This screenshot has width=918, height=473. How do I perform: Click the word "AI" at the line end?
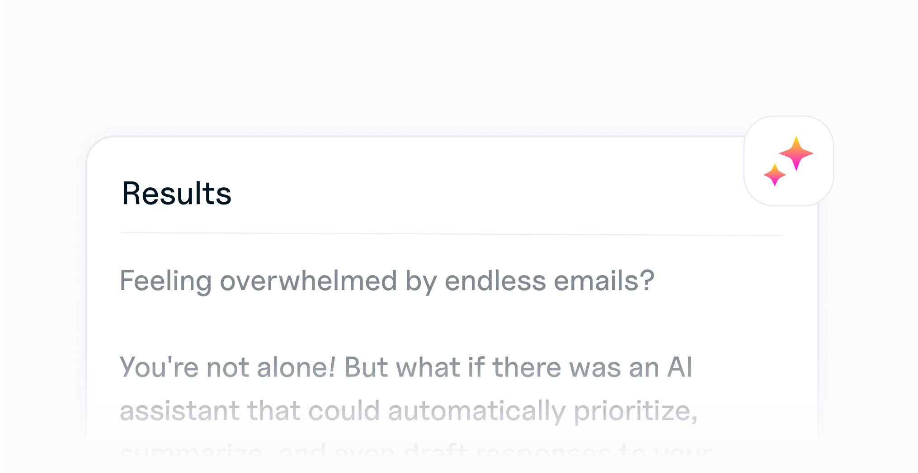click(x=679, y=367)
